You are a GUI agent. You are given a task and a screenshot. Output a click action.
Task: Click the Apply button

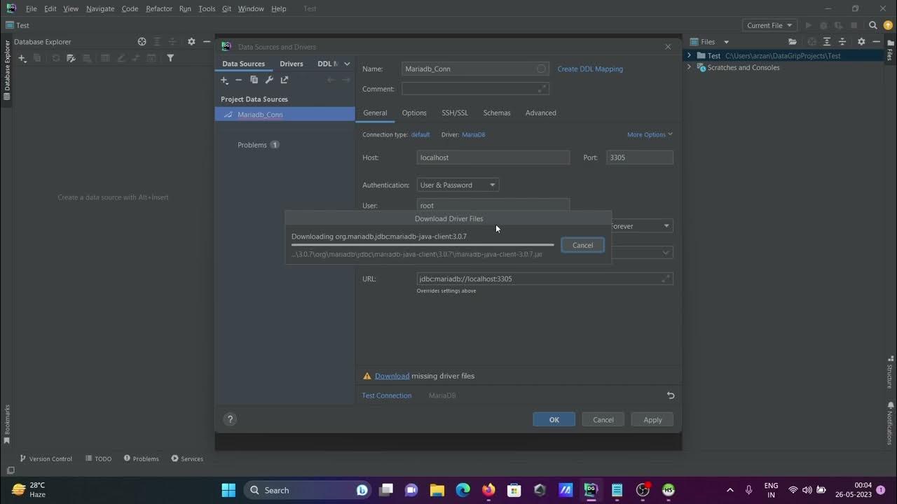coord(652,419)
